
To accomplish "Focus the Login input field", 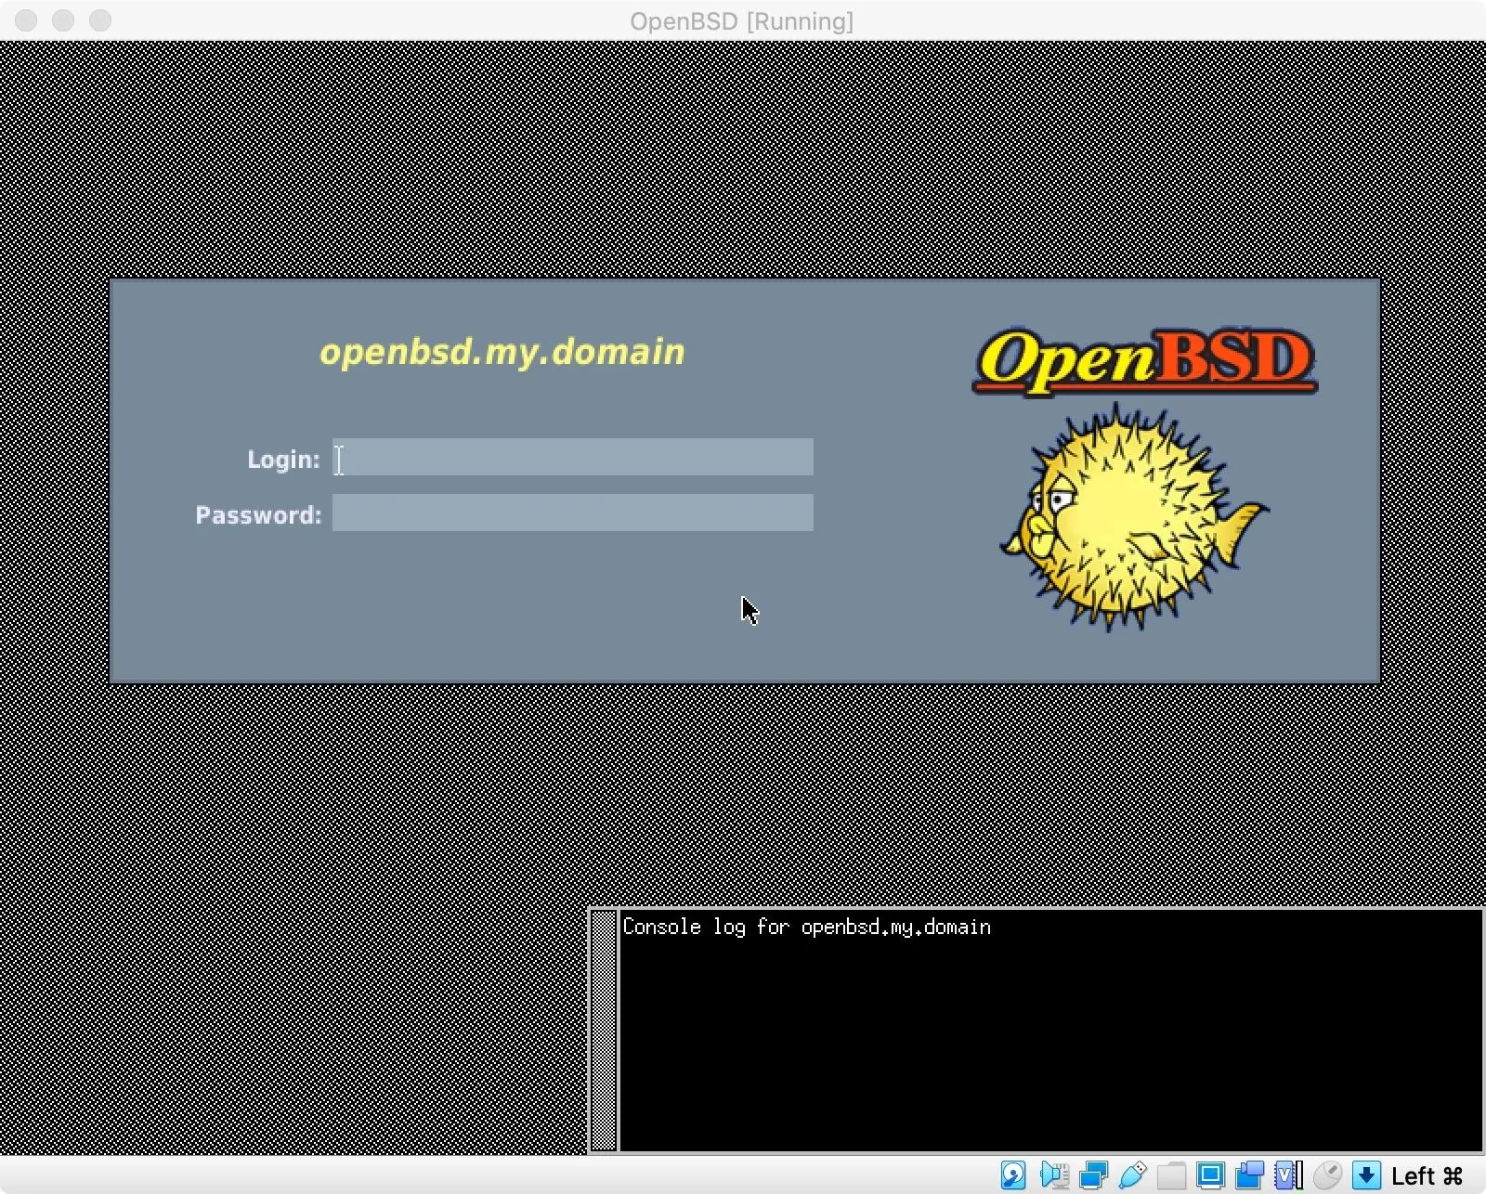I will [x=573, y=457].
